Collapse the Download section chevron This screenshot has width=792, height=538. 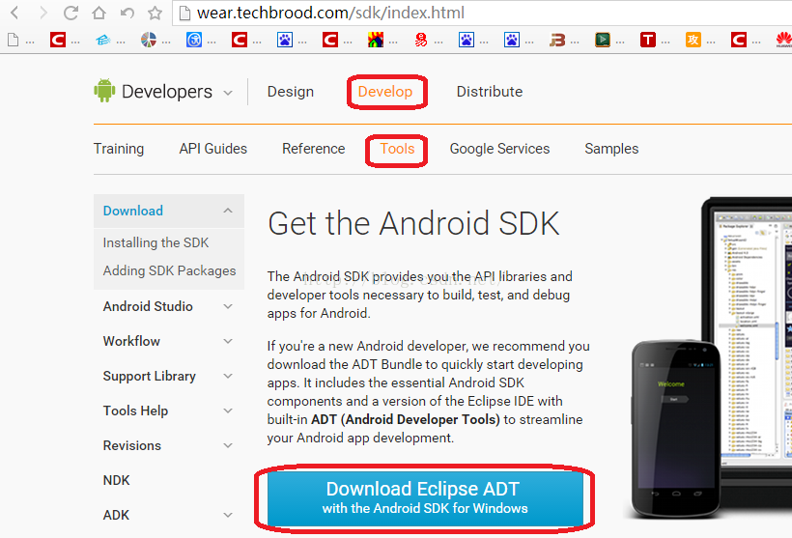[228, 211]
